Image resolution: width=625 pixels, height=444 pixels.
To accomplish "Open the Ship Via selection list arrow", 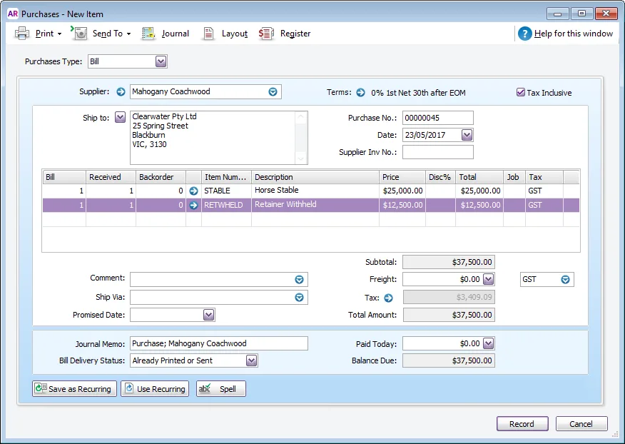I will [x=300, y=297].
